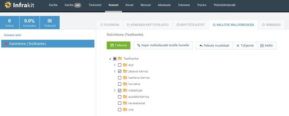Select the Koneet navigation item

click(x=114, y=5)
